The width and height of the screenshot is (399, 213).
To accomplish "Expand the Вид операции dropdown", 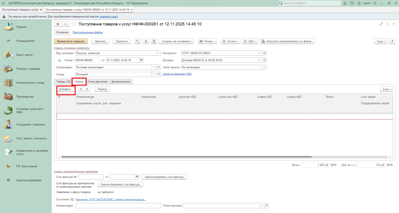I will coord(158,53).
